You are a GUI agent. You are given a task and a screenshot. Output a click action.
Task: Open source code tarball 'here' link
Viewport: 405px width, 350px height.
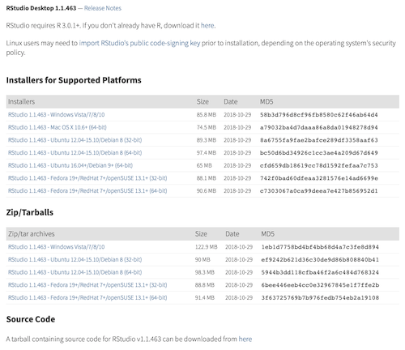click(245, 339)
